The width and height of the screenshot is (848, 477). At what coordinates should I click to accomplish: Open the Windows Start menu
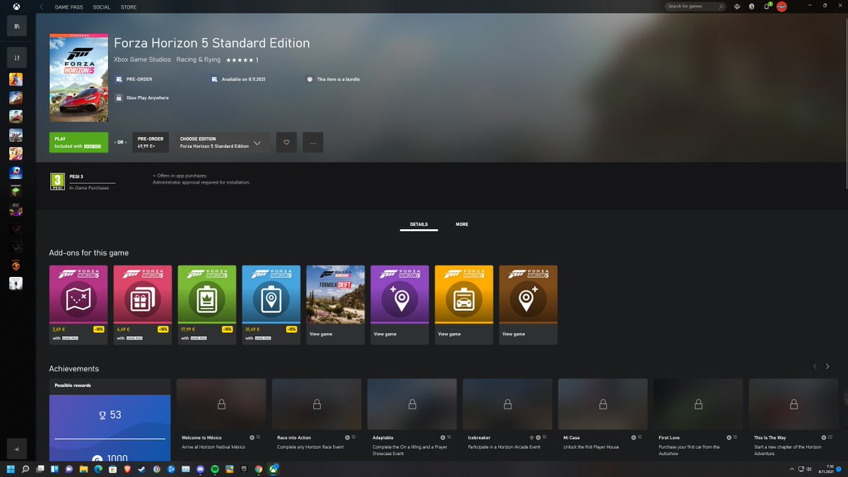tap(11, 469)
